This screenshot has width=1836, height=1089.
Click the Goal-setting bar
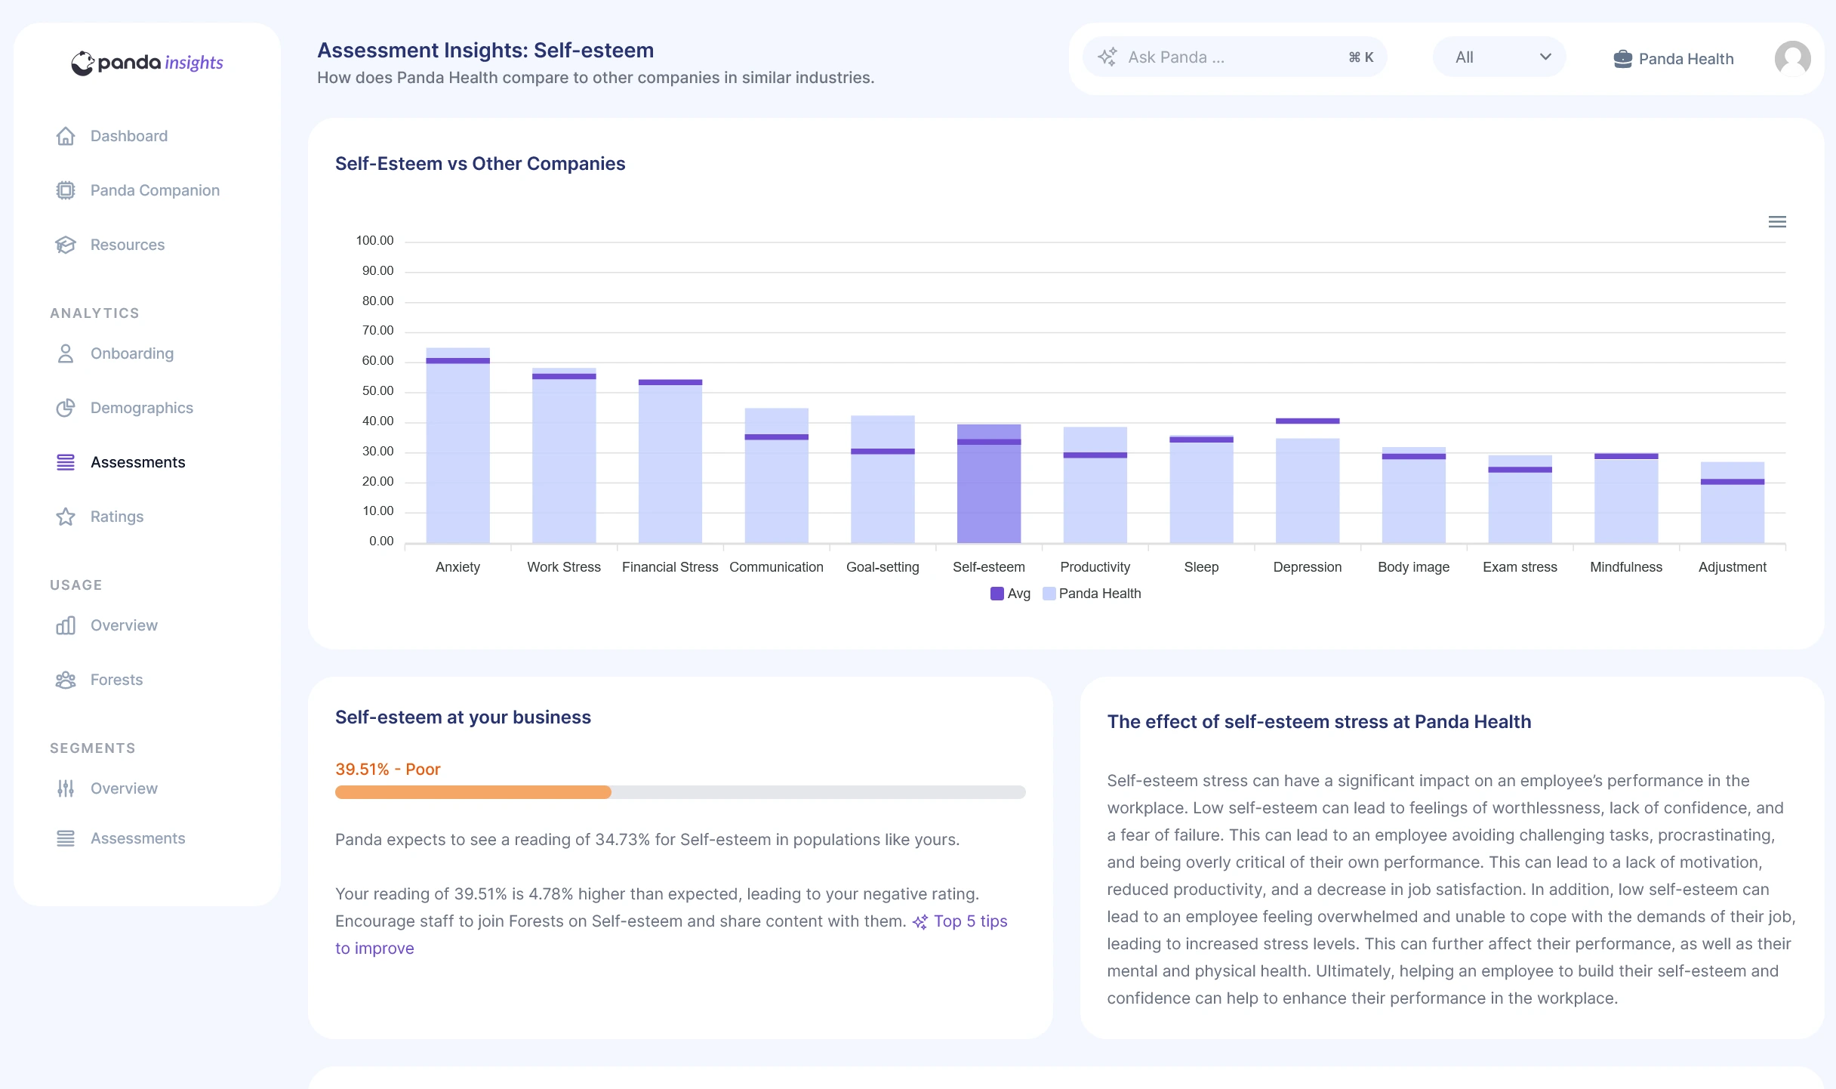883,480
